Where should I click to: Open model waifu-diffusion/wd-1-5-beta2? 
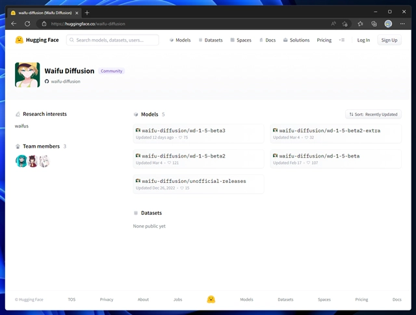point(198,159)
